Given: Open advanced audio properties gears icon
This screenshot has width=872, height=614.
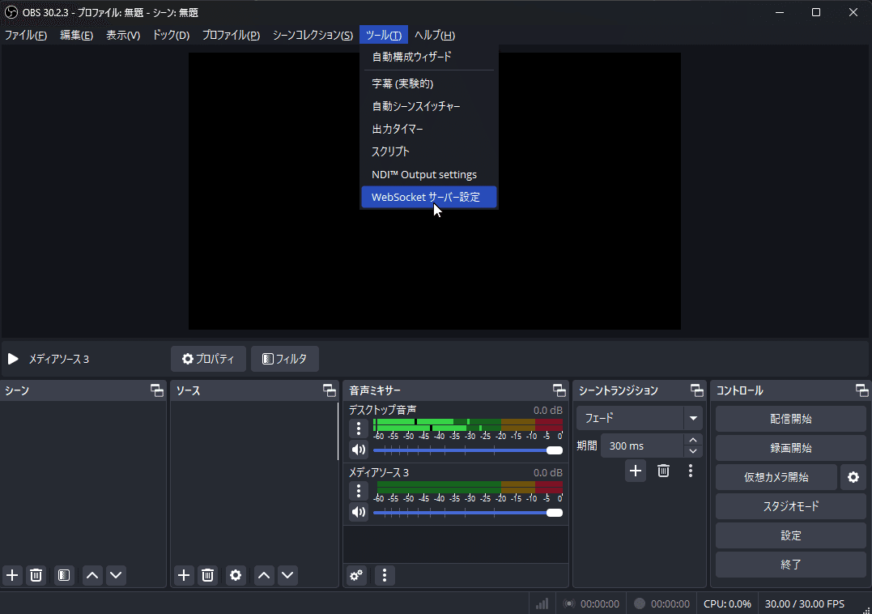Looking at the screenshot, I should pos(356,575).
